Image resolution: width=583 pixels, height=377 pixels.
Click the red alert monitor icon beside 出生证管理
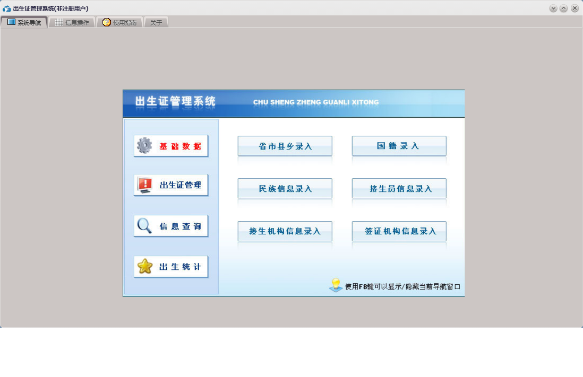tap(144, 185)
